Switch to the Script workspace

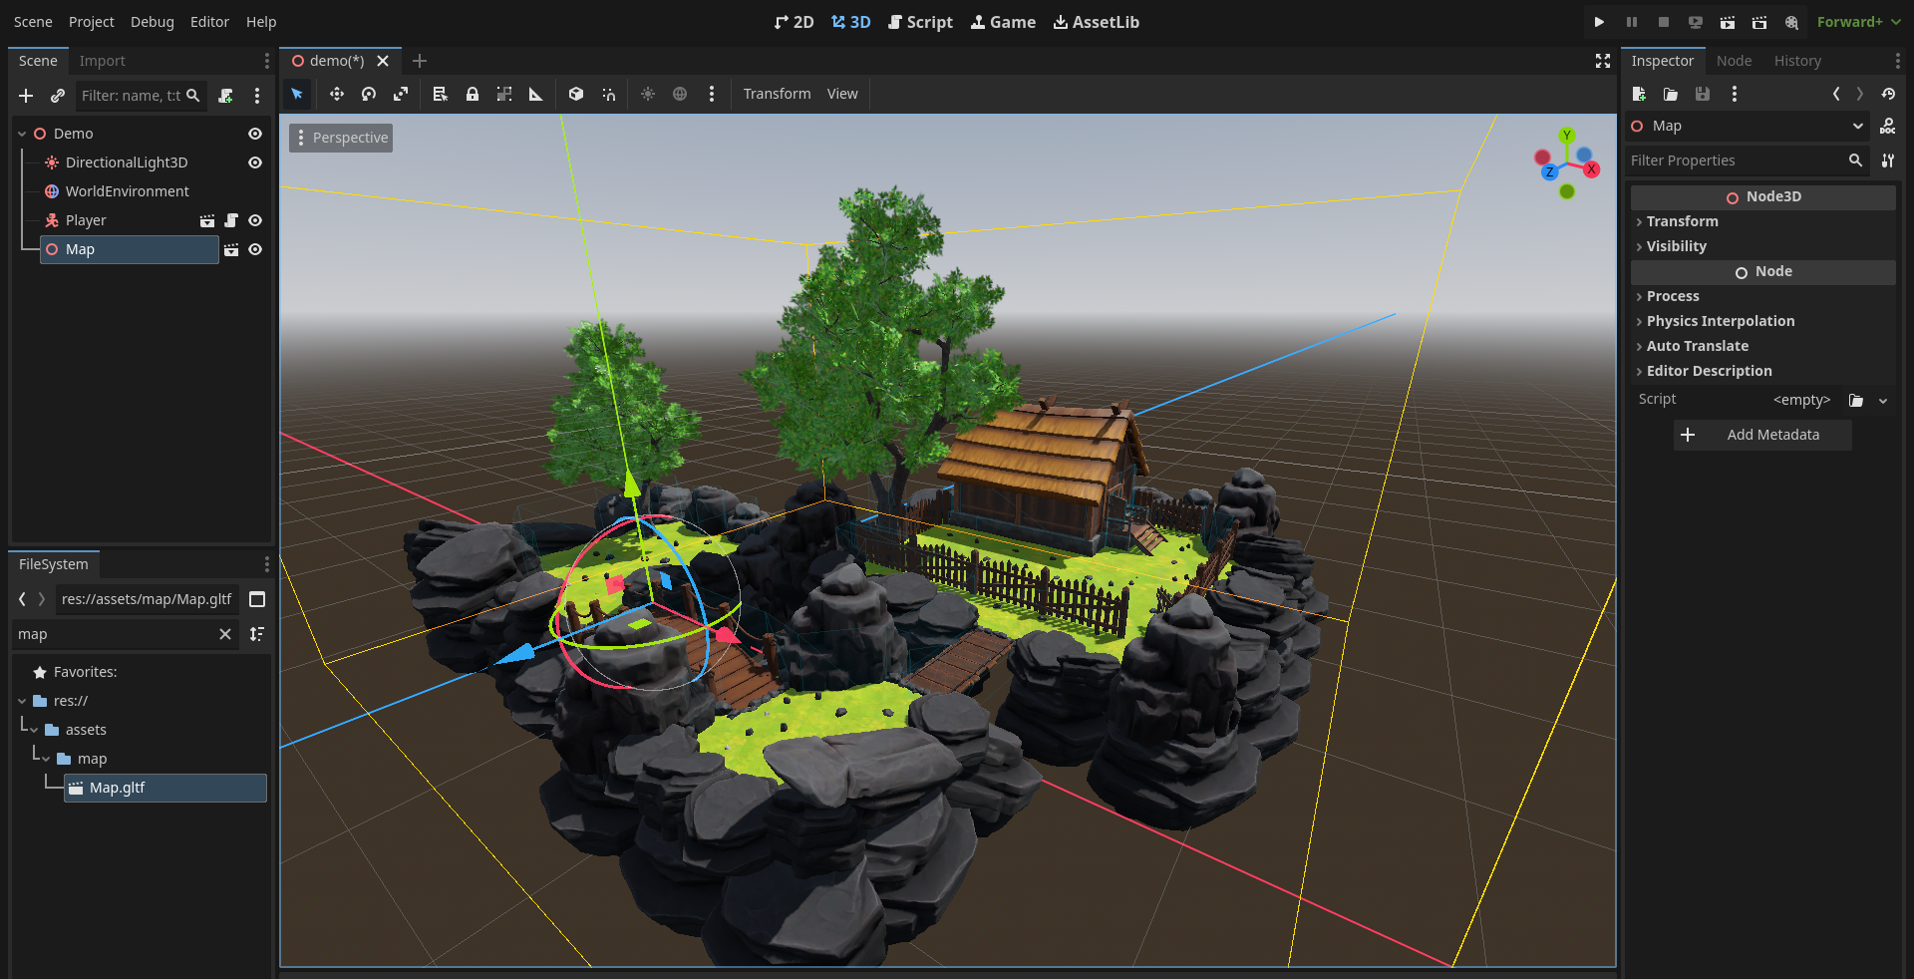click(920, 22)
